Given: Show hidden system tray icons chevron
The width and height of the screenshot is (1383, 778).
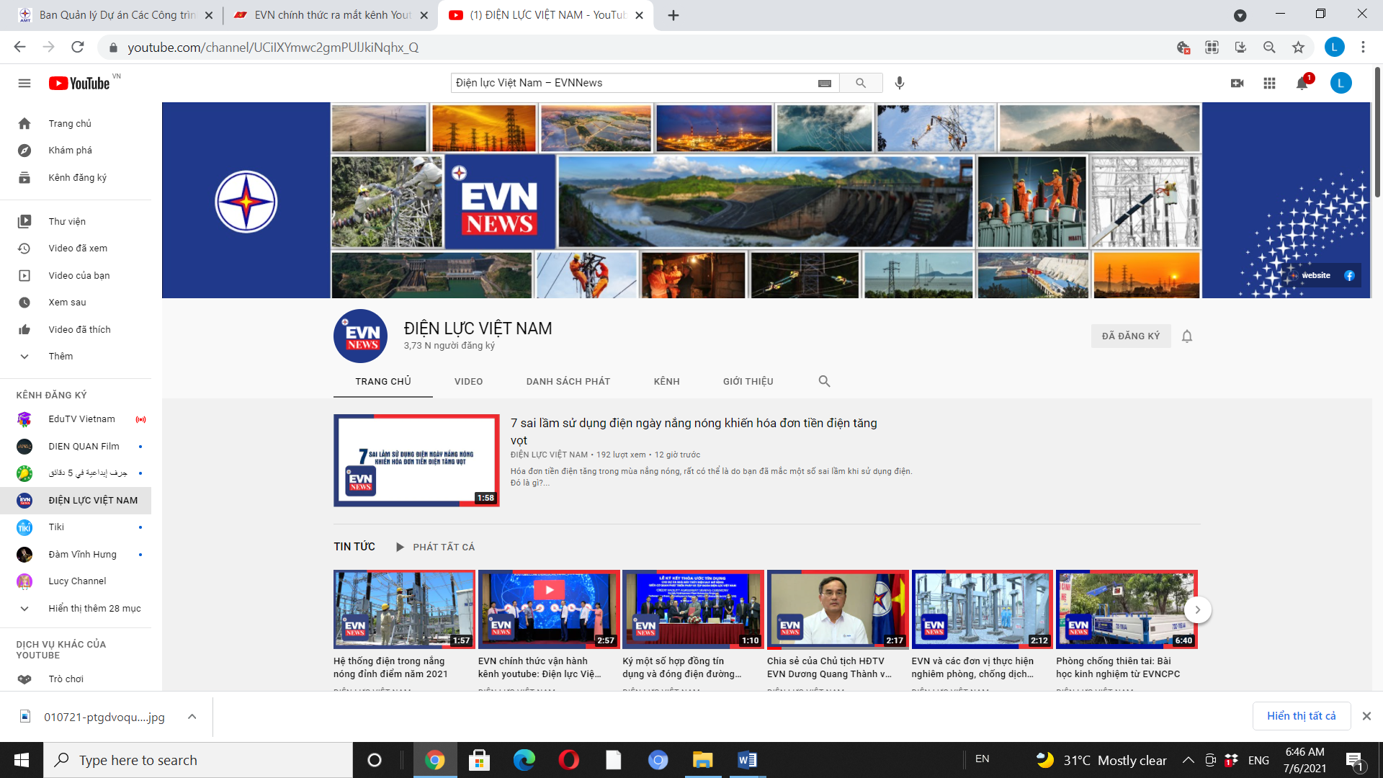Looking at the screenshot, I should click(x=1189, y=760).
